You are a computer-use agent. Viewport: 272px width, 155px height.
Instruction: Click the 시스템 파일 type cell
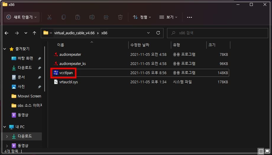(x=182, y=82)
